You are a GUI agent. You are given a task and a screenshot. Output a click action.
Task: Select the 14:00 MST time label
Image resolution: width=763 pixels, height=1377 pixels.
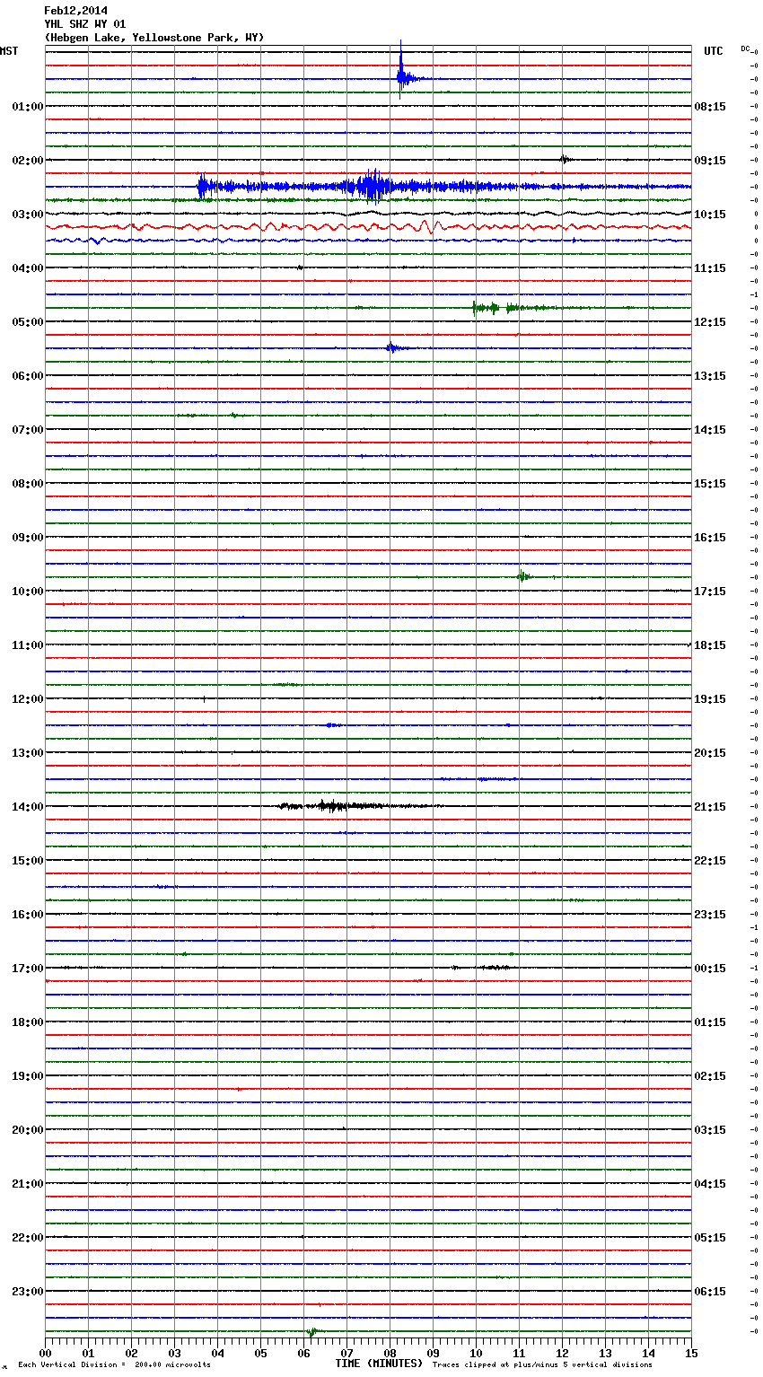[28, 807]
